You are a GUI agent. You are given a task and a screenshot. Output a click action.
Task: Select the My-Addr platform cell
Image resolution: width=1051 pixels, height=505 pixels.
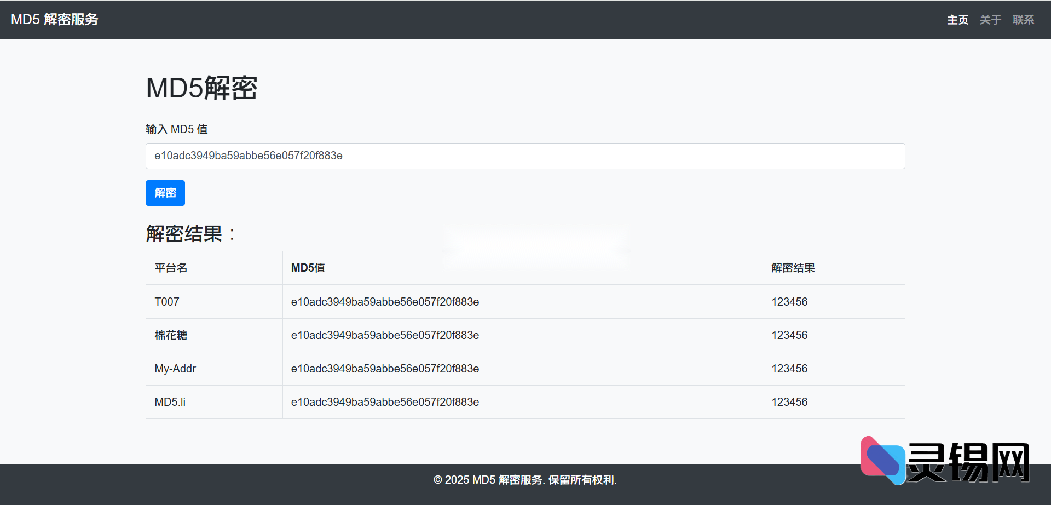point(175,369)
